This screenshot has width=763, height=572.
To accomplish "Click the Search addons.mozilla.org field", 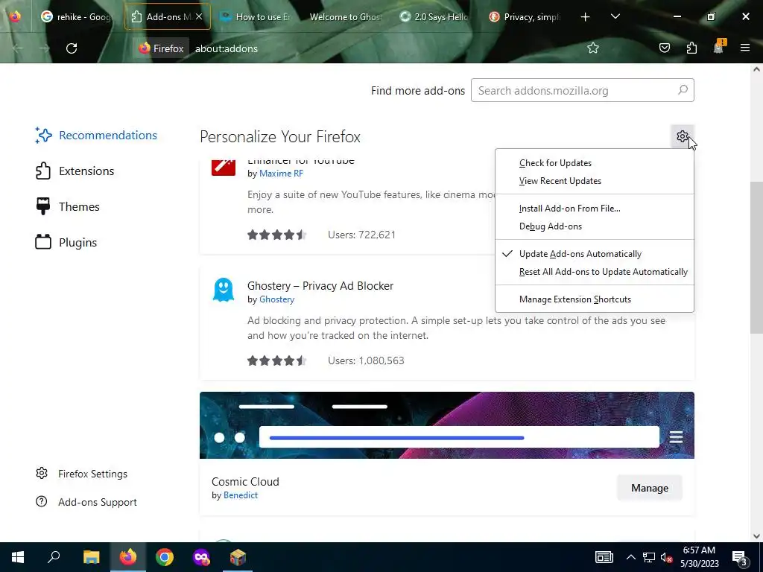I will 582,90.
